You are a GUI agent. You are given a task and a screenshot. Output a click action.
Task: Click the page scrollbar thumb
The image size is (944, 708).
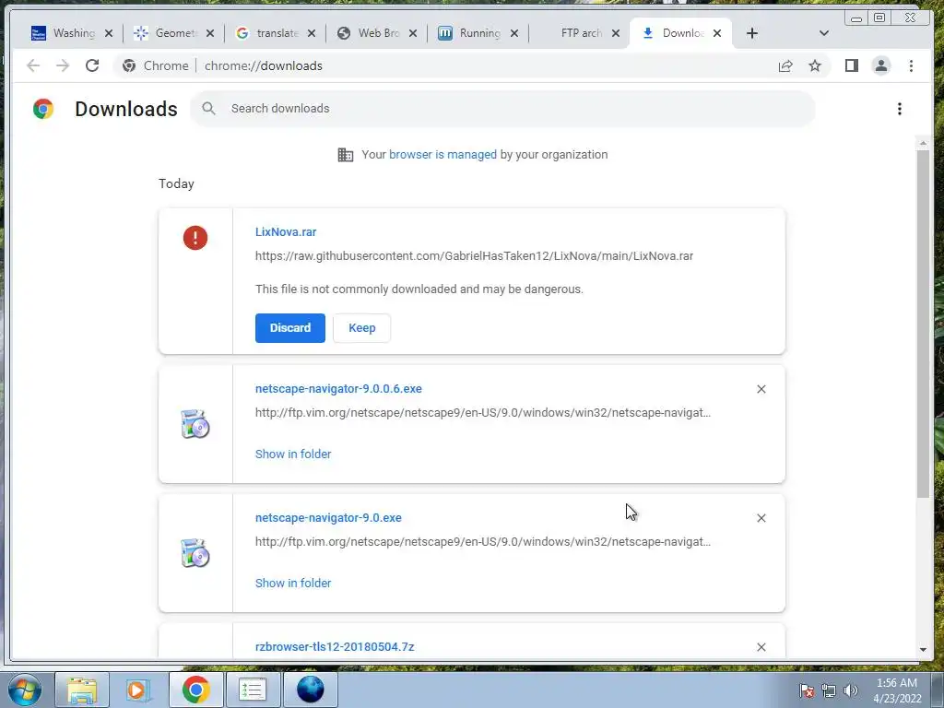(x=923, y=324)
